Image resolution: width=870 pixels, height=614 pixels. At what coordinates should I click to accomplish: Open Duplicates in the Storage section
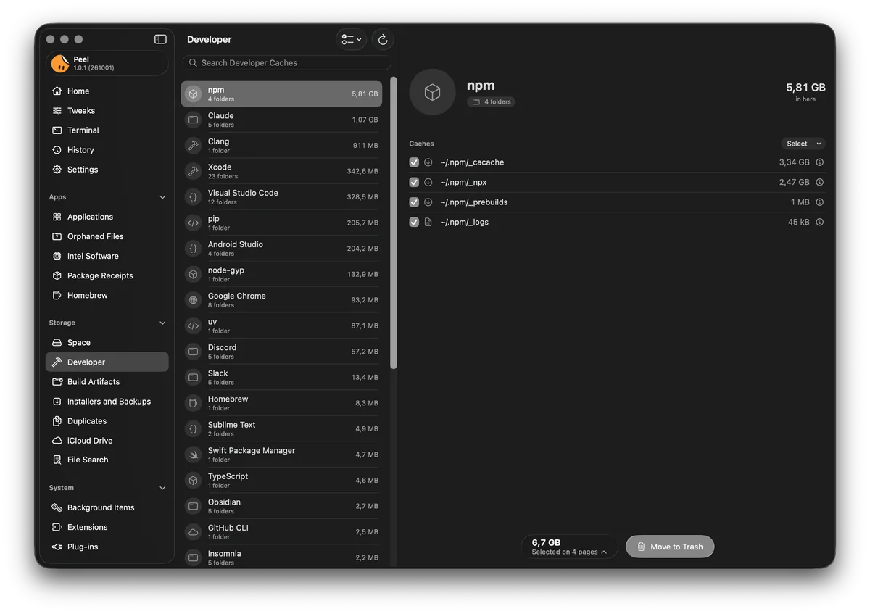(x=107, y=421)
